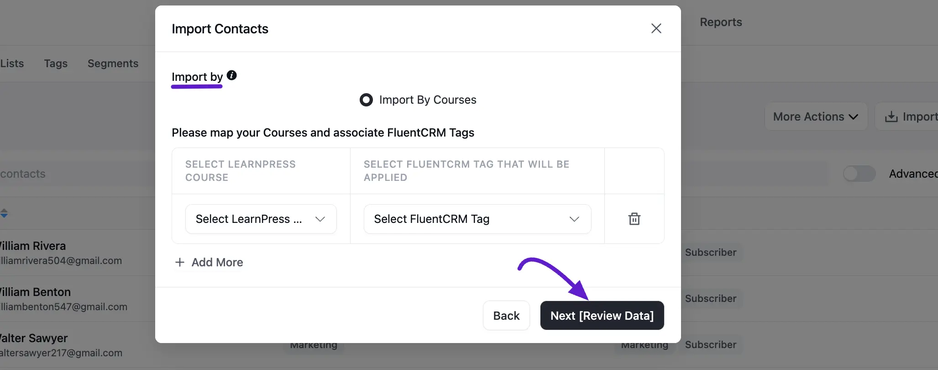This screenshot has width=938, height=370.
Task: Click the plus icon next to Add More
Action: (180, 262)
